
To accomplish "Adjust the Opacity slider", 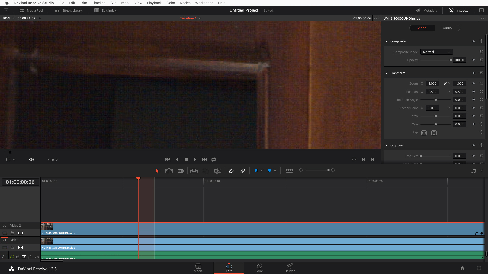I will pyautogui.click(x=451, y=60).
